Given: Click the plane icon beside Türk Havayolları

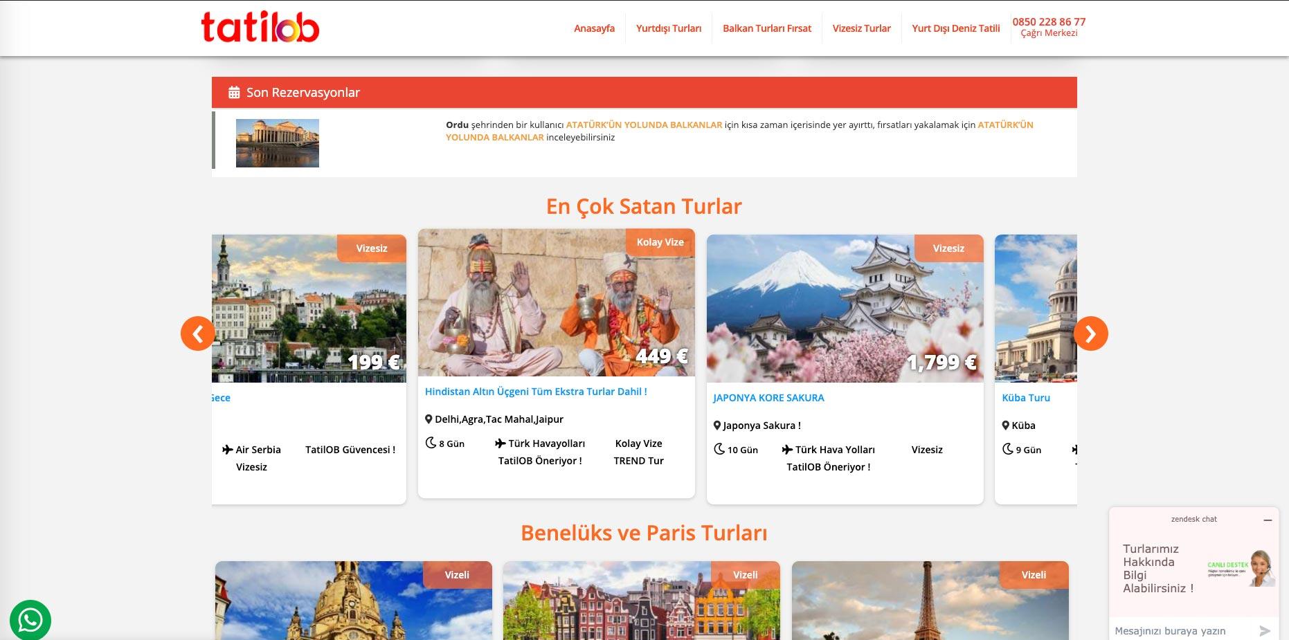Looking at the screenshot, I should (501, 444).
